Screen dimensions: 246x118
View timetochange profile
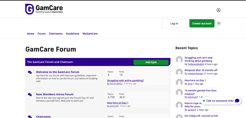(x=195, y=74)
